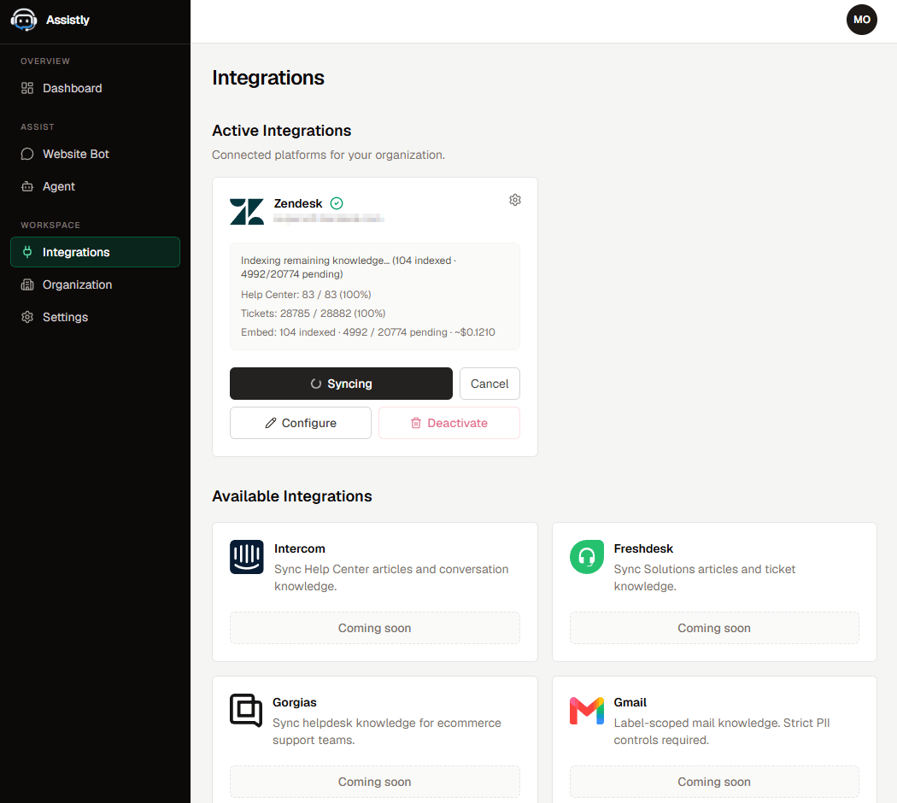Click the Settings gear icon in sidebar
The width and height of the screenshot is (897, 803).
coord(26,317)
